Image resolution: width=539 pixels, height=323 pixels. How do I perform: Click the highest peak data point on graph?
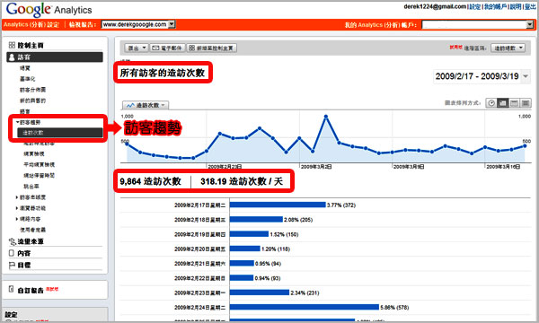click(326, 117)
